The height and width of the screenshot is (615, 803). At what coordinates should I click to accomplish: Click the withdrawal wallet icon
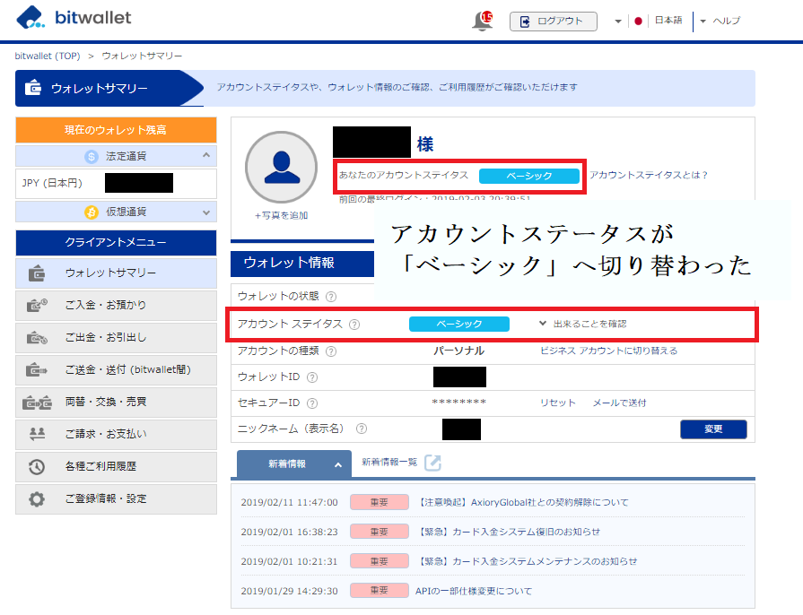coord(37,338)
